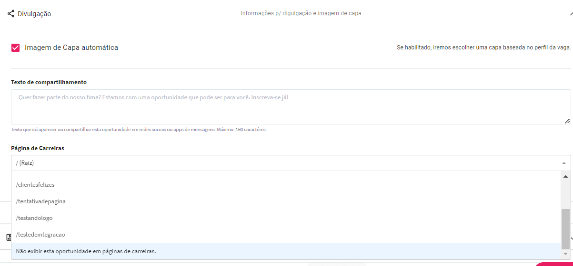Uncheck the Imagem de Capa automática checkbox
The width and height of the screenshot is (573, 266).
click(16, 47)
